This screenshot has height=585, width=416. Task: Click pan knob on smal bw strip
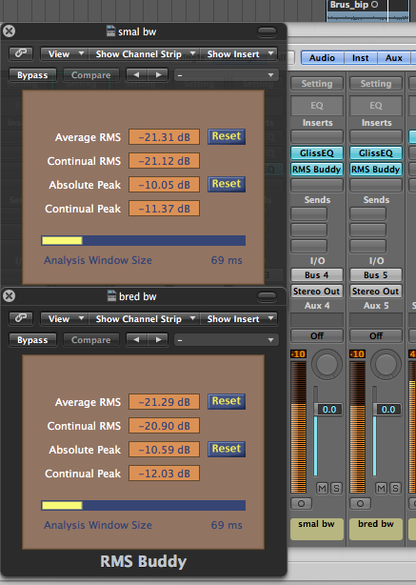(x=327, y=365)
